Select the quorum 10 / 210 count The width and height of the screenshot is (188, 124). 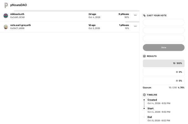[173, 87]
